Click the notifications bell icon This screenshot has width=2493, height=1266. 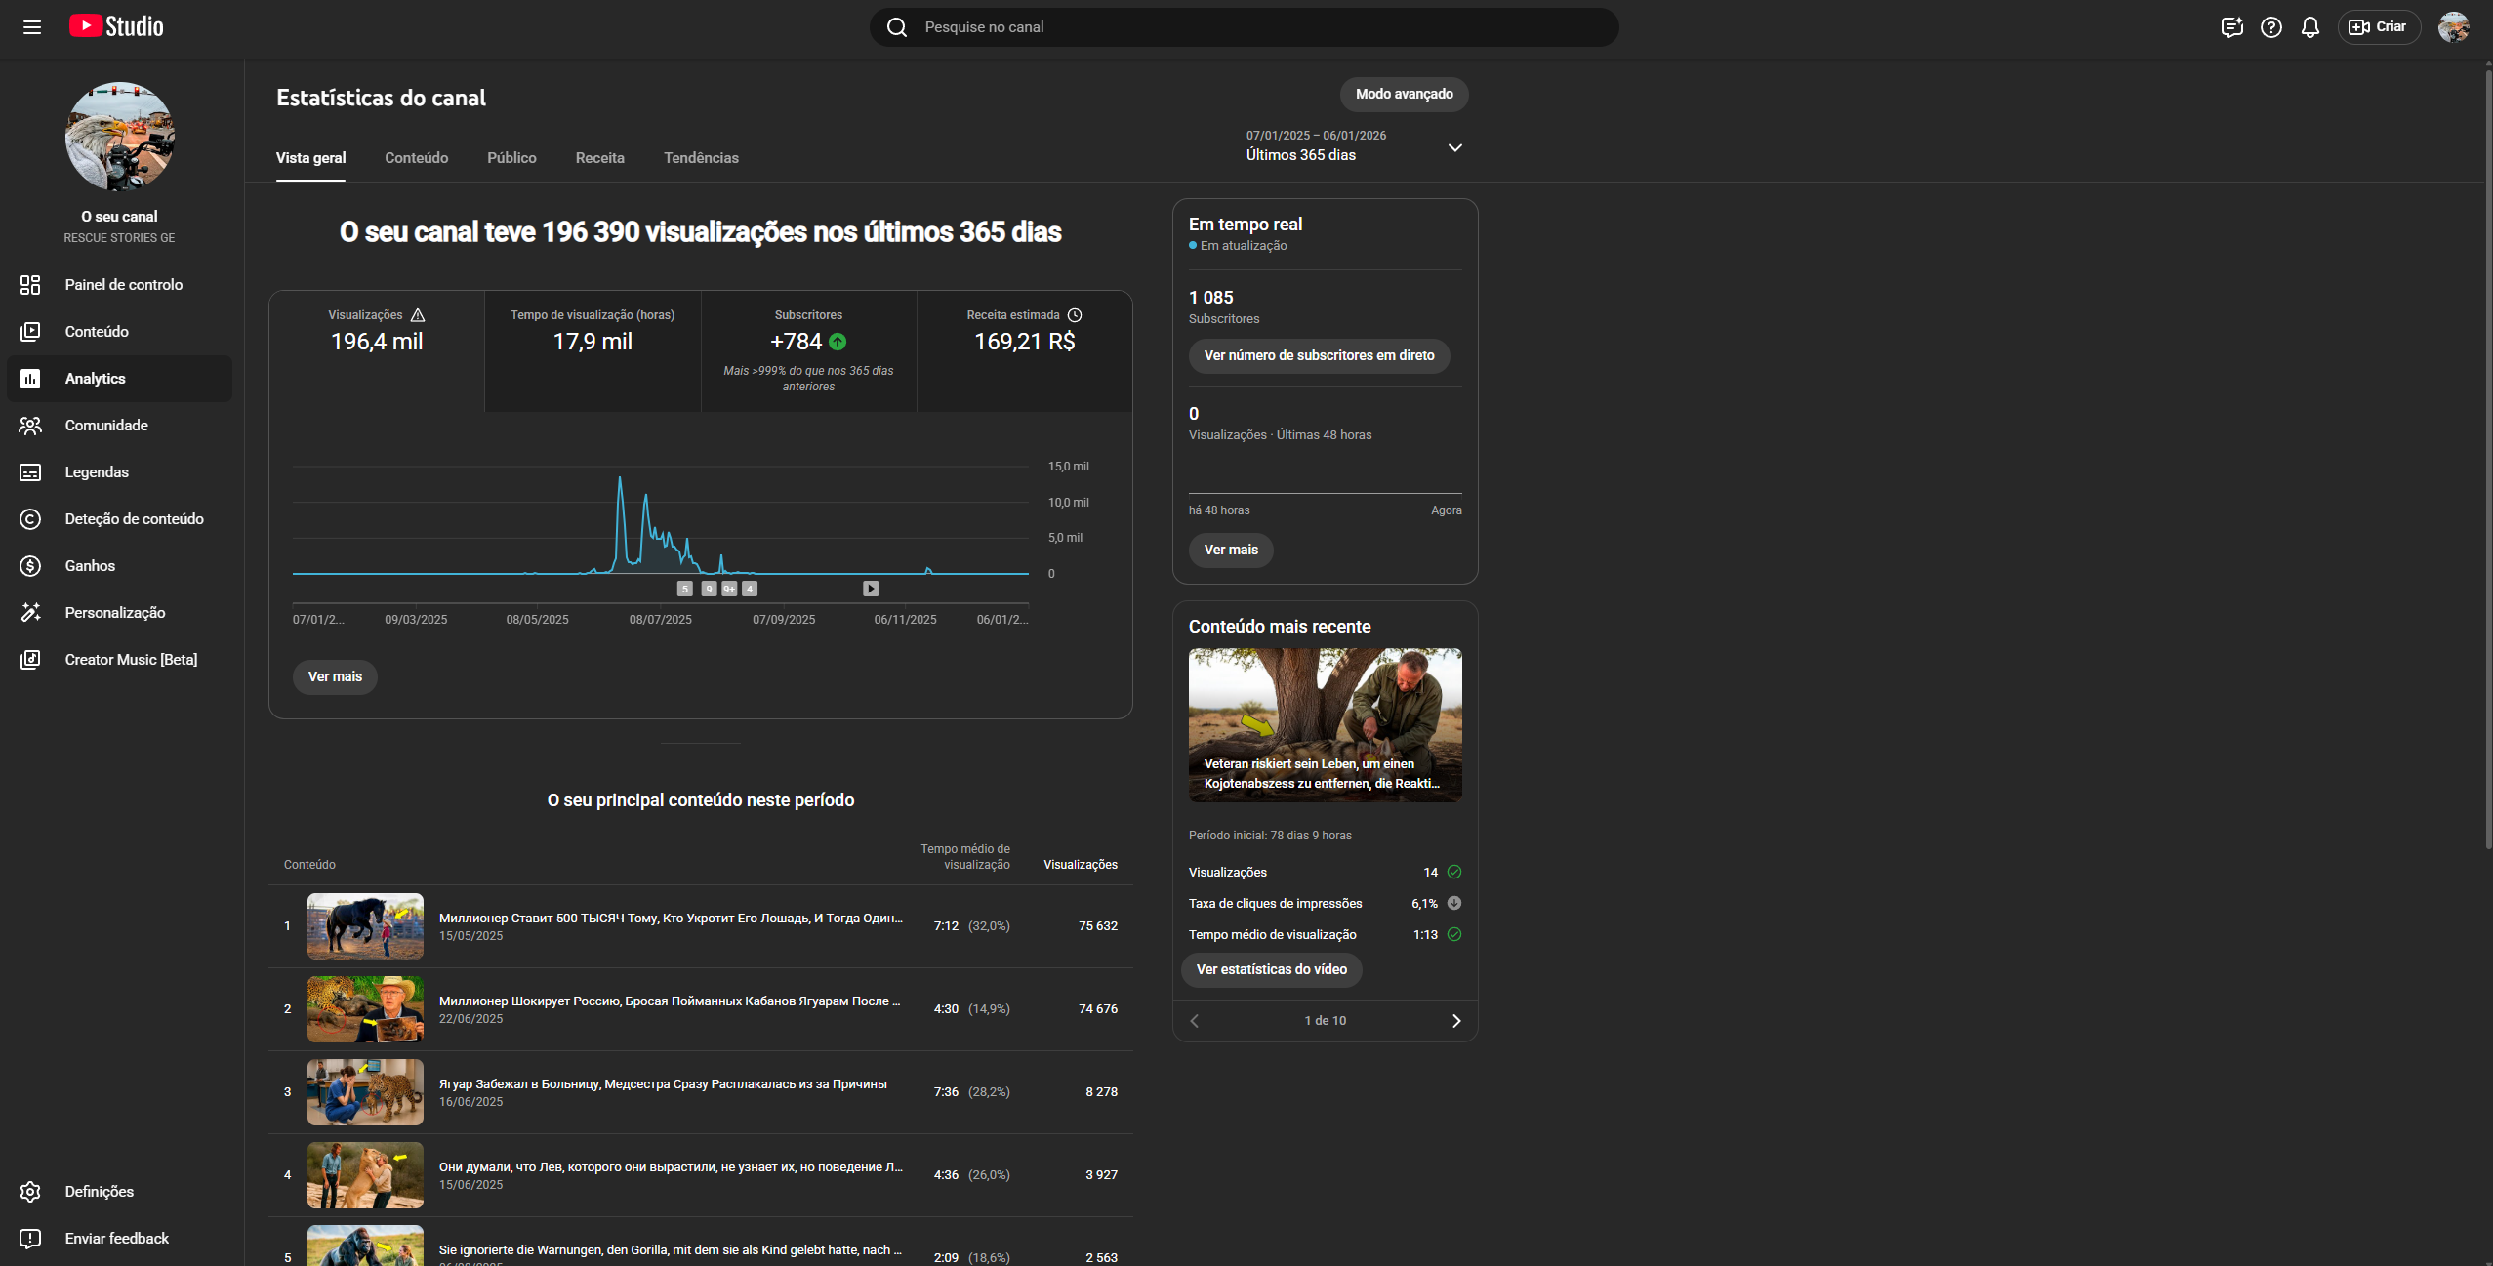2309,27
